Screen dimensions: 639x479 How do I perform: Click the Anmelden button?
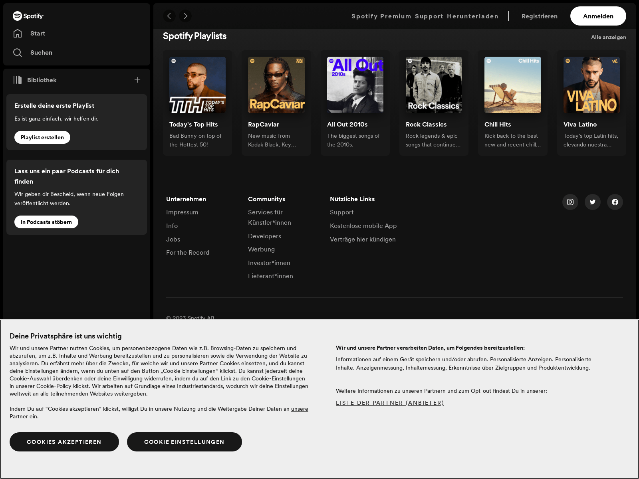pyautogui.click(x=598, y=16)
